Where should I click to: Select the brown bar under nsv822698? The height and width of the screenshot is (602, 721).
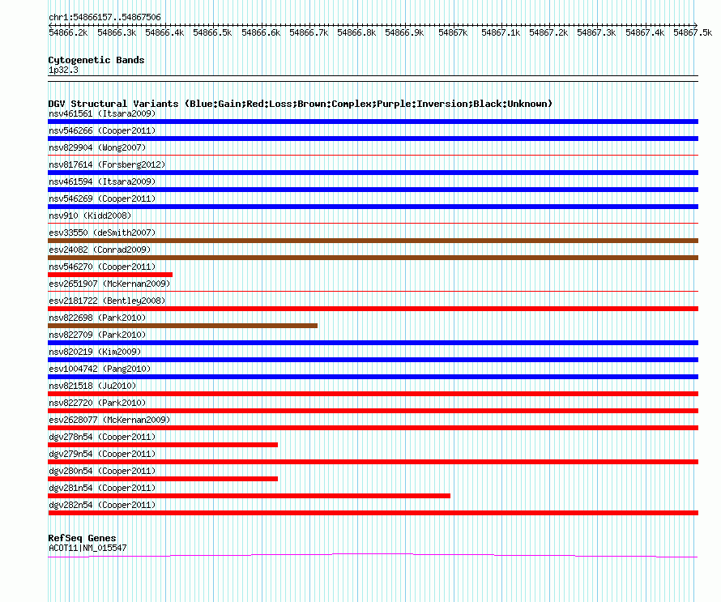click(x=182, y=326)
